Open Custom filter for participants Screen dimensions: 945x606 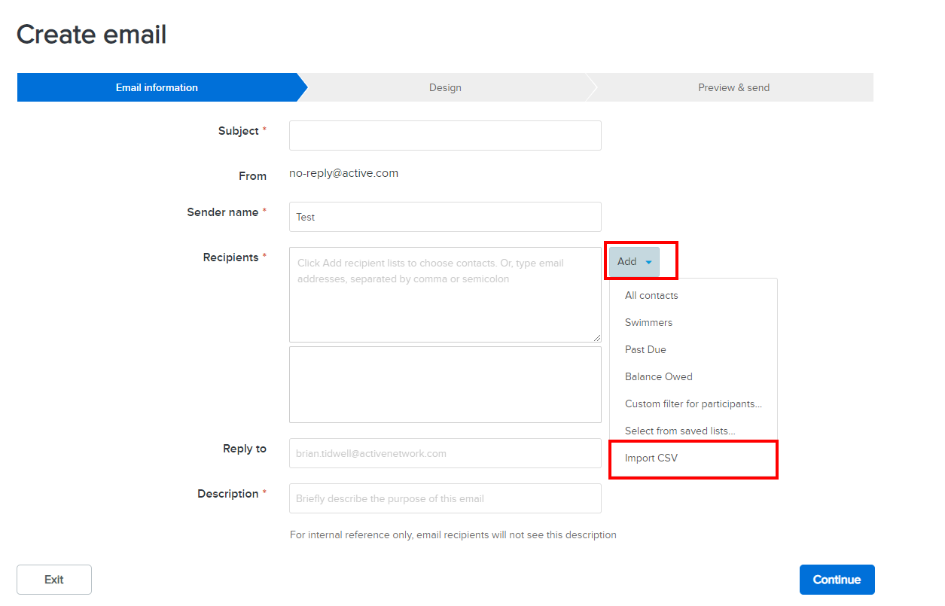point(693,403)
